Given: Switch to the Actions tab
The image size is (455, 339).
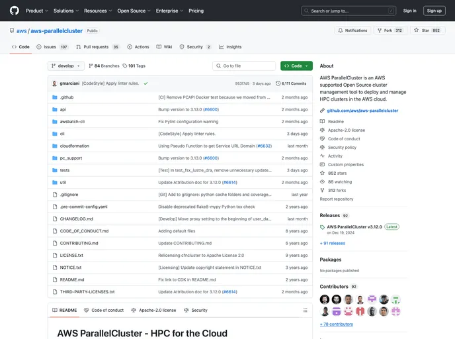Looking at the screenshot, I should coord(138,47).
